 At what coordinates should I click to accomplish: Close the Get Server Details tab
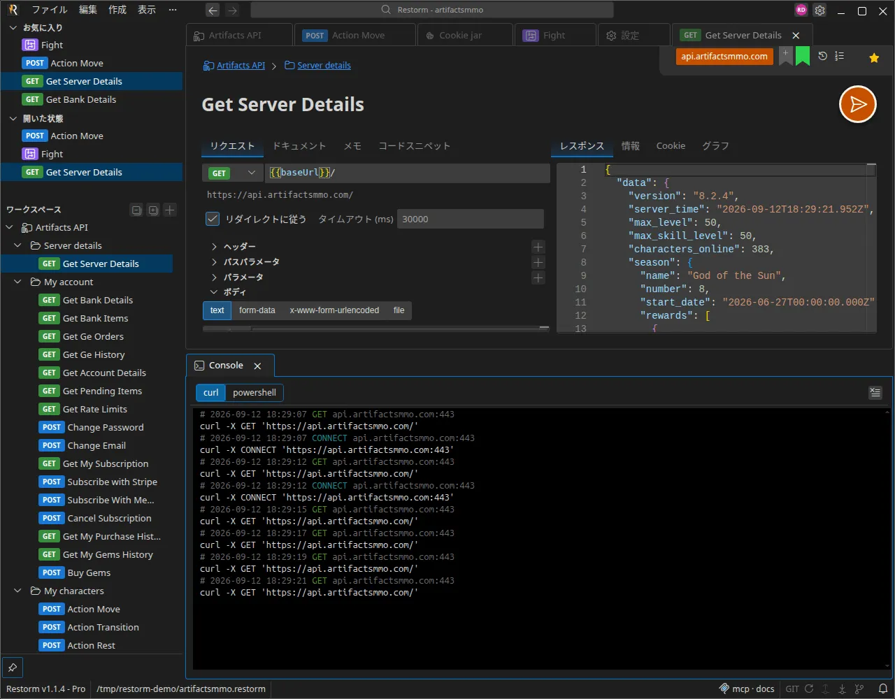pos(796,35)
